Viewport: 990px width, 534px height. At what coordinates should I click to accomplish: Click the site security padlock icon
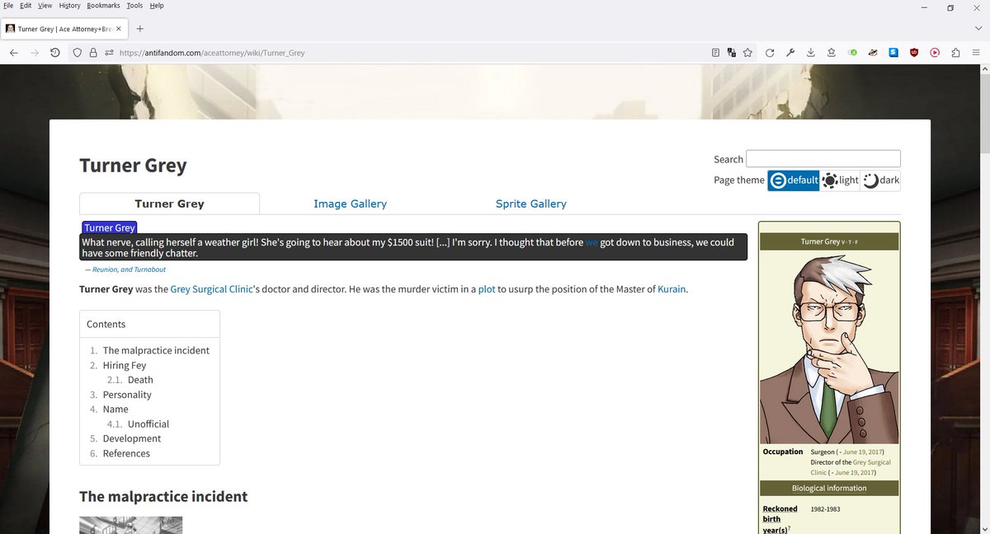click(92, 52)
